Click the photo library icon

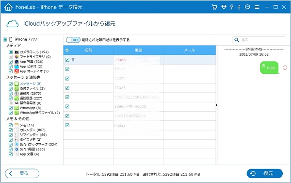pyautogui.click(x=16, y=57)
